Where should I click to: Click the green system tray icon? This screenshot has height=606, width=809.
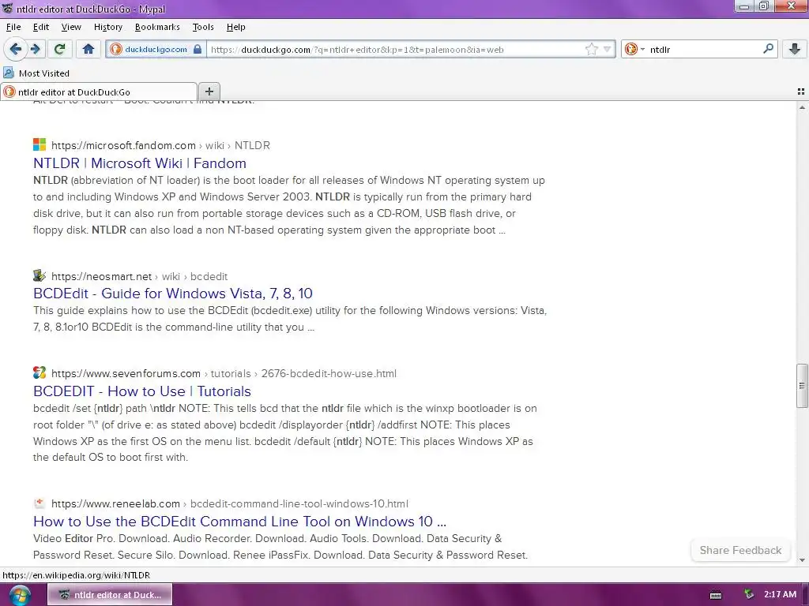pyautogui.click(x=749, y=594)
